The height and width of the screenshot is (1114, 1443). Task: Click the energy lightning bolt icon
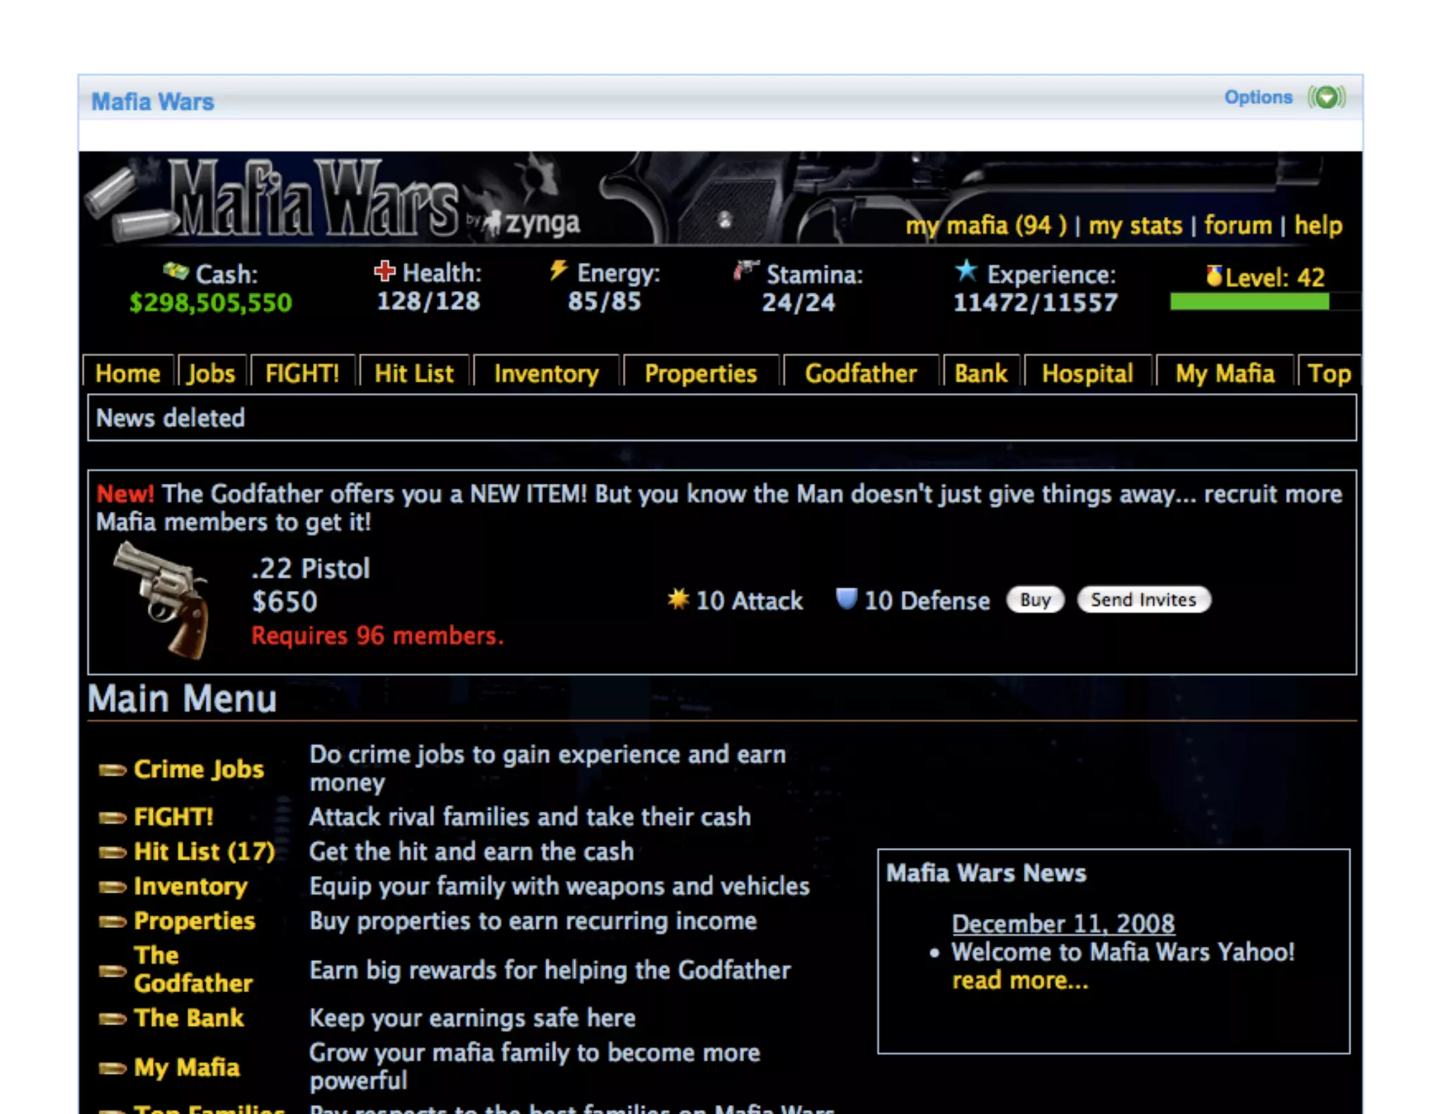point(558,270)
